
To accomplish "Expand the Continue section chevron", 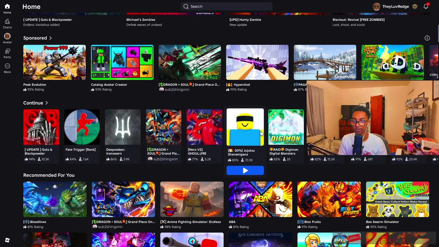I will pyautogui.click(x=47, y=103).
